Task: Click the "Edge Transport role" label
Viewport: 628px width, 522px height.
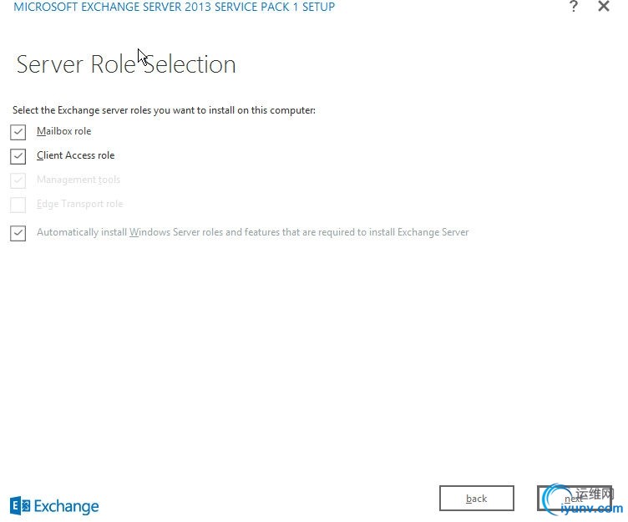Action: (79, 204)
